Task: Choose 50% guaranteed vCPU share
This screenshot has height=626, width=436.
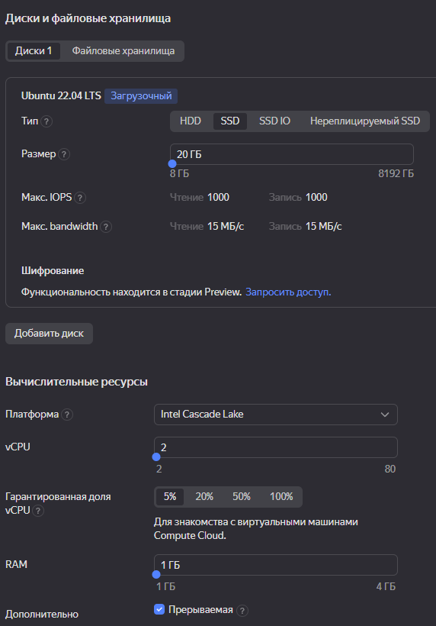Action: 241,497
